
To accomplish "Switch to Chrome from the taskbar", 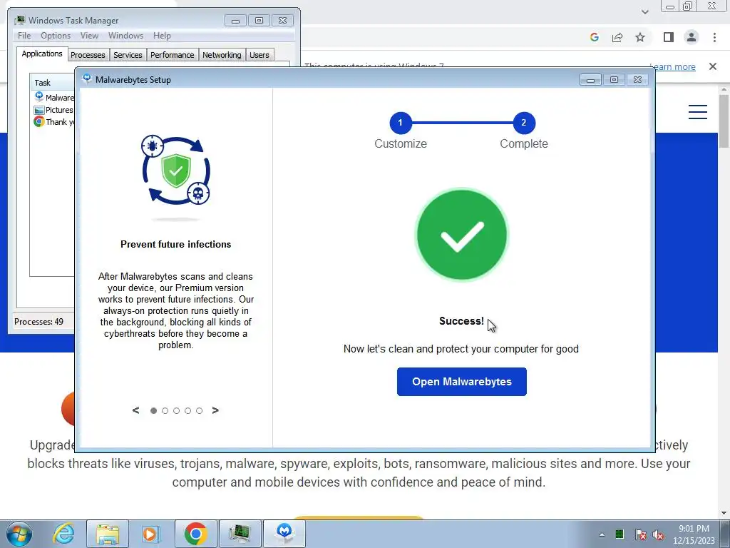I will [195, 534].
